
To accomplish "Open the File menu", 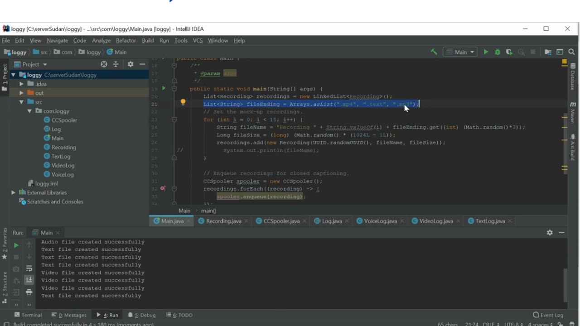I will (5, 40).
